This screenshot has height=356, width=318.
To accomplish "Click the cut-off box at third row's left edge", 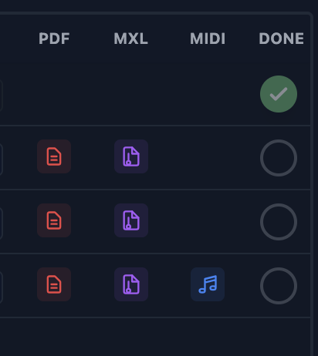I will point(1,223).
